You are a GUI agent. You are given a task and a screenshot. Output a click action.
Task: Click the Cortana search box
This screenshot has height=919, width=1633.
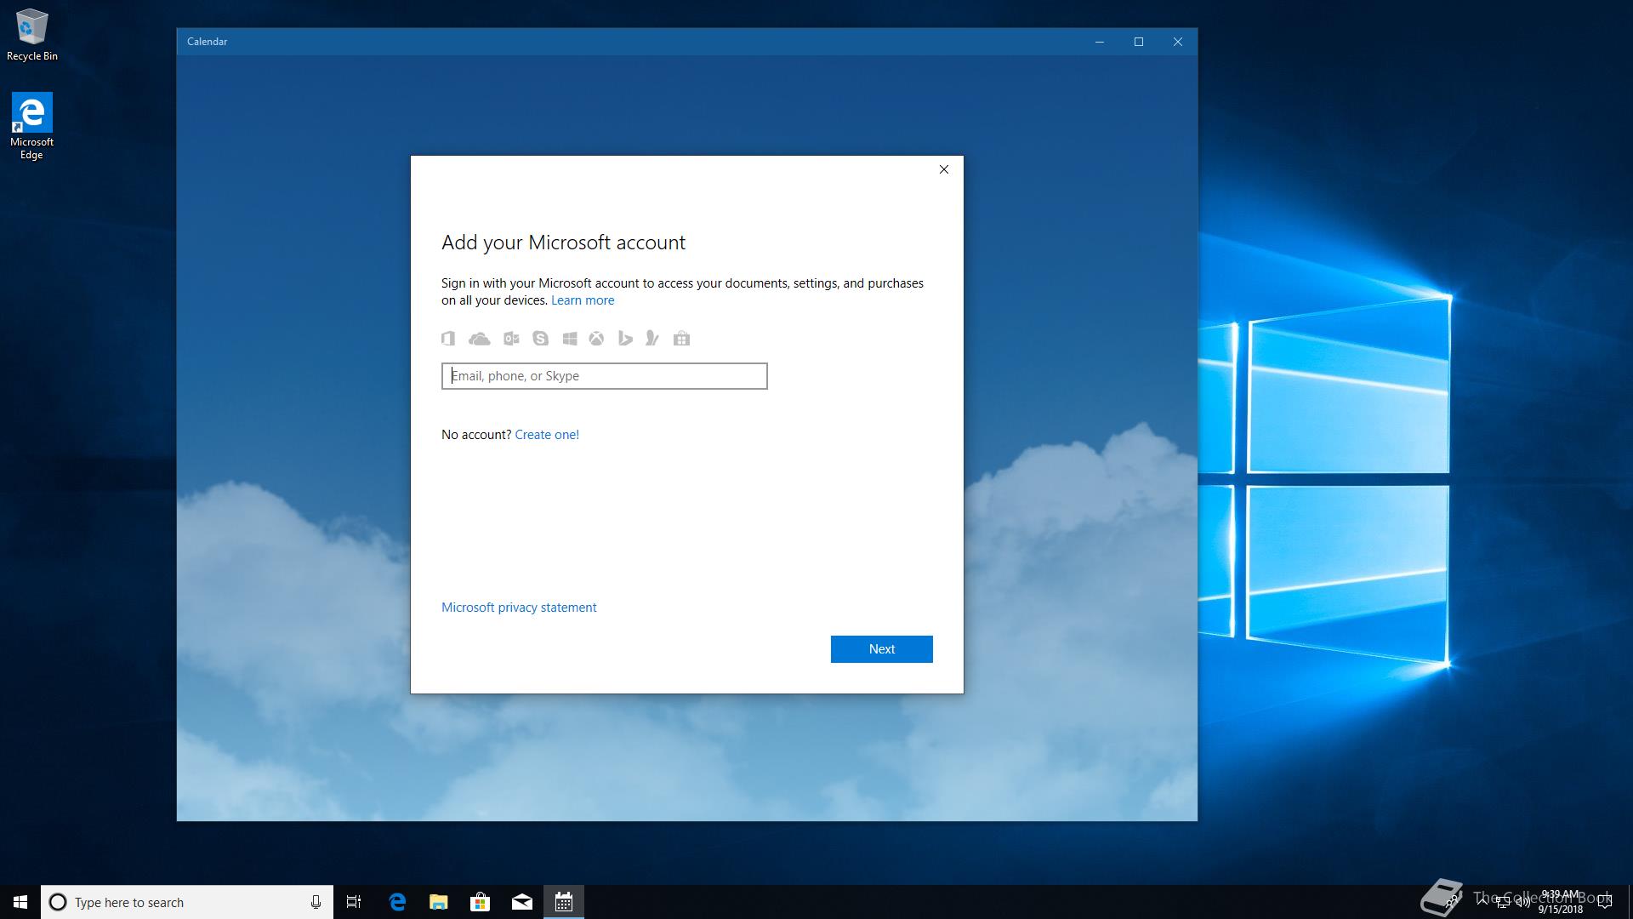click(179, 902)
